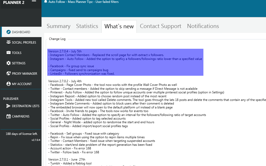
Task: Click the Settings gear icon
Action: point(9,63)
